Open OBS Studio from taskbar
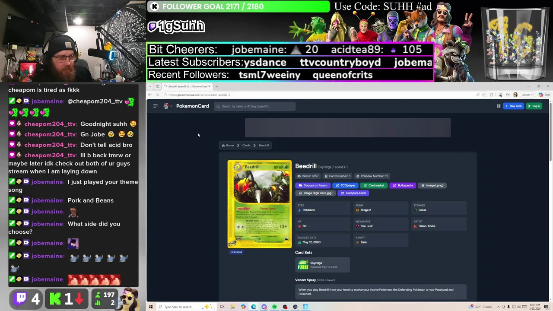The height and width of the screenshot is (311, 553). tap(285, 307)
